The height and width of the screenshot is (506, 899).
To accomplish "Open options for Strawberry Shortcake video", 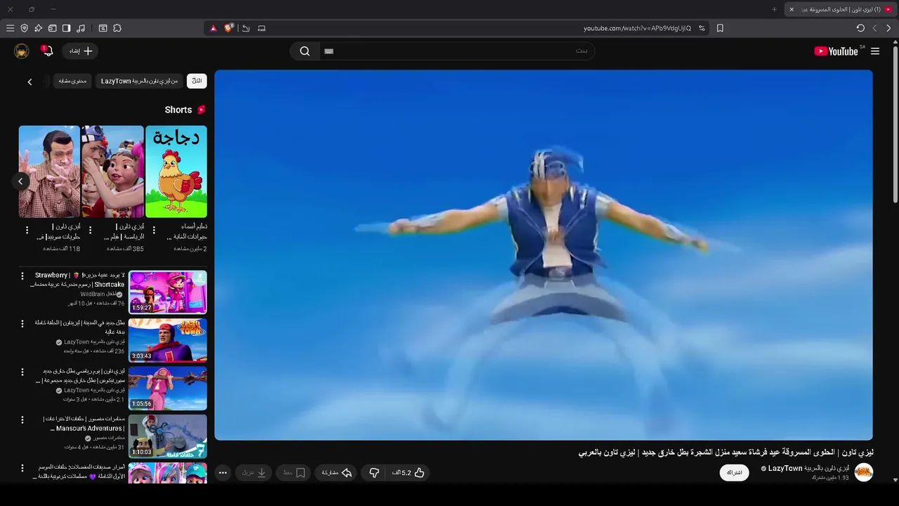I will click(22, 276).
